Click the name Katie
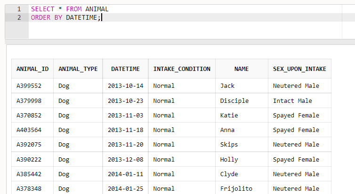Screen dimensions: 355x194 pos(229,116)
